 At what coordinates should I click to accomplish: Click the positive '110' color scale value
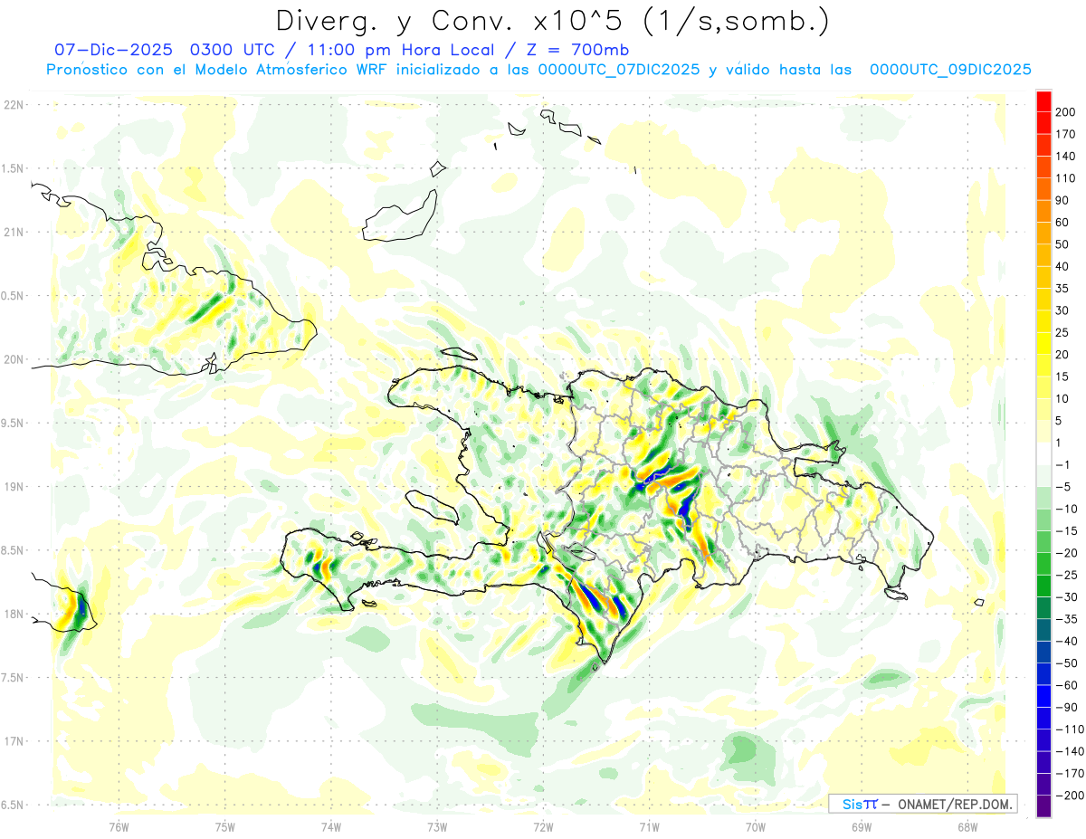tap(1065, 178)
